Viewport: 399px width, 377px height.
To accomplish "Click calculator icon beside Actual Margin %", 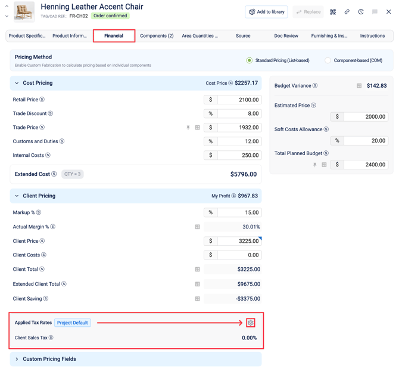I will coord(198,227).
